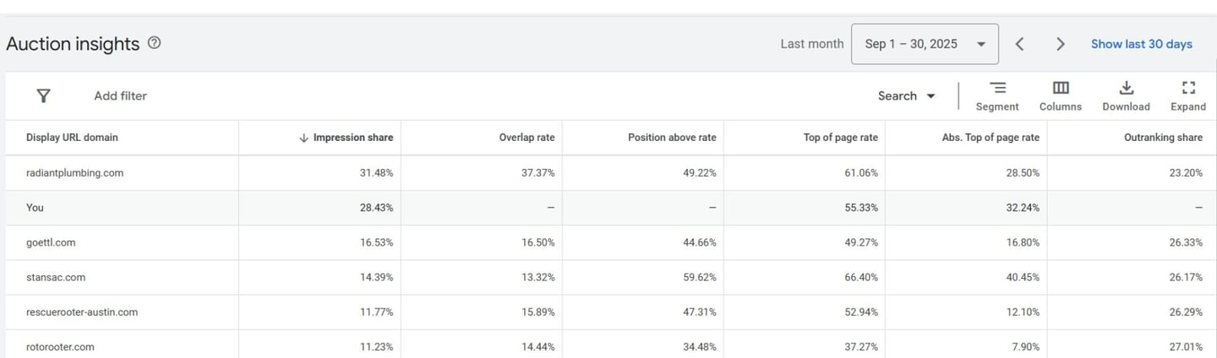Expand the Search dropdown
The height and width of the screenshot is (358, 1217).
pyautogui.click(x=906, y=96)
